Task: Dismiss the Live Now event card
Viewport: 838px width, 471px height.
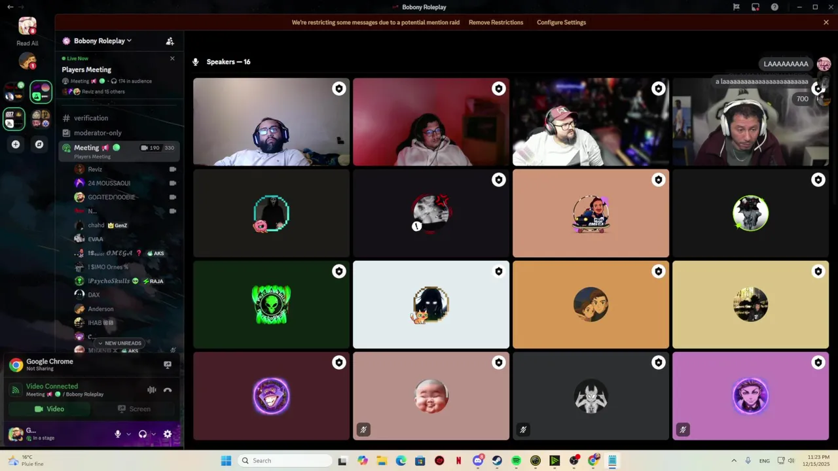Action: pos(172,58)
